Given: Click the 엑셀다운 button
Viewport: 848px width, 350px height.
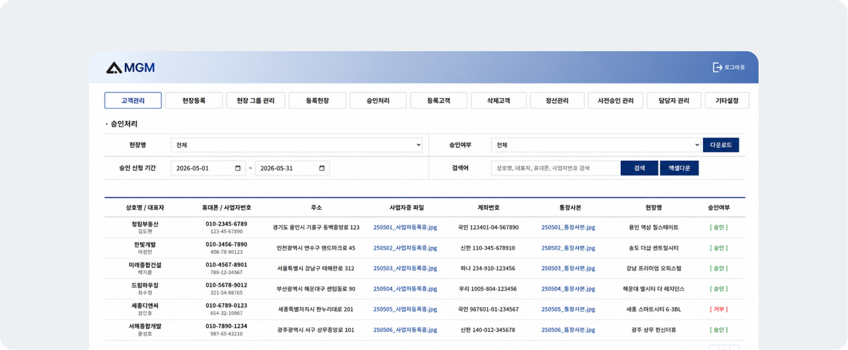Looking at the screenshot, I should point(679,168).
